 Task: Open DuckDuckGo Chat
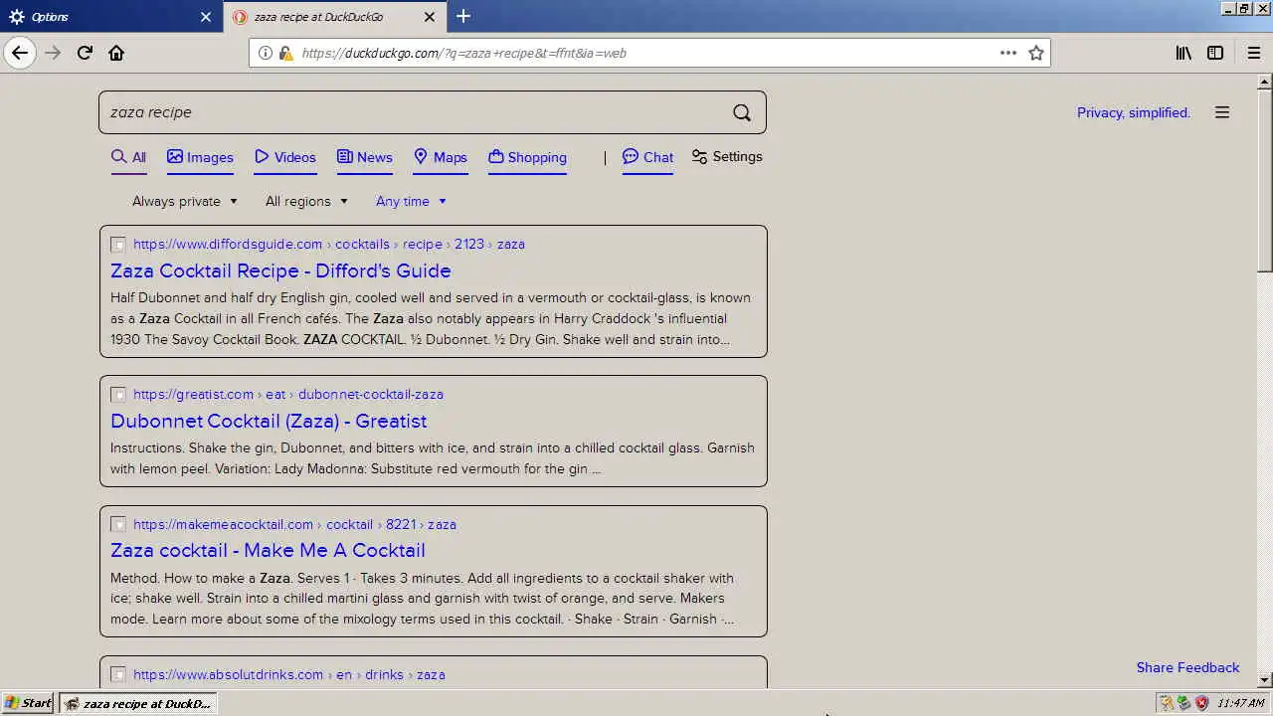click(647, 157)
